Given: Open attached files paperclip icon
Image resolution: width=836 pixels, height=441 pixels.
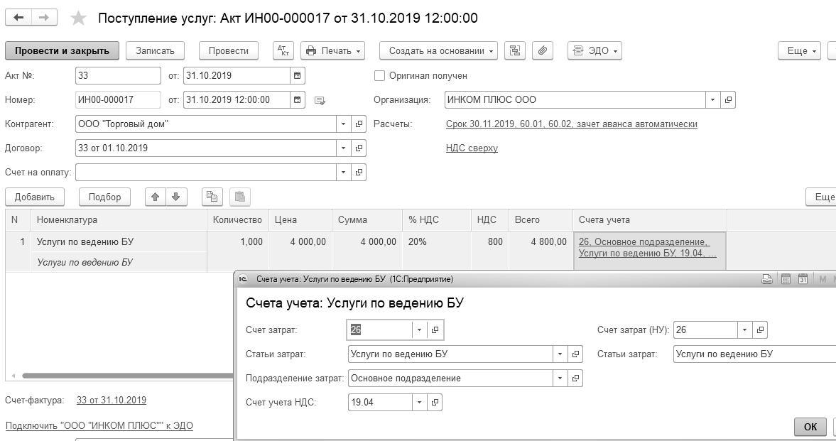Looking at the screenshot, I should coord(542,51).
